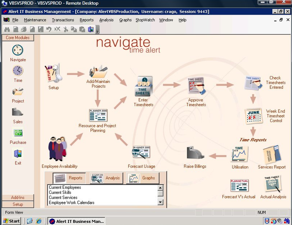Select the Analysis tab button

(106, 178)
